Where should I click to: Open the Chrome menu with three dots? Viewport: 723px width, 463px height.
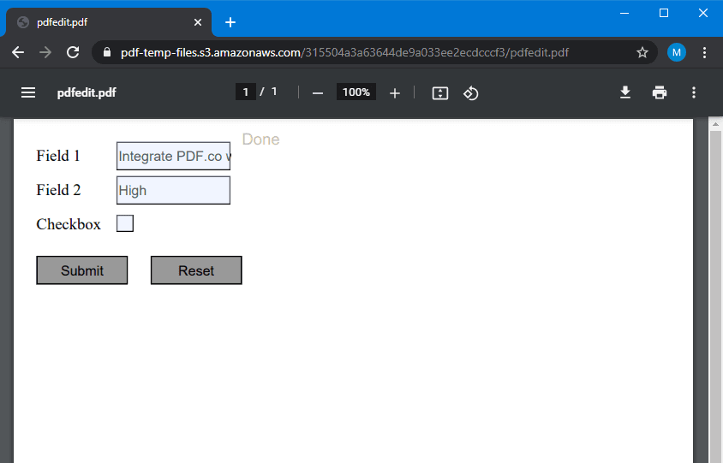click(x=704, y=52)
